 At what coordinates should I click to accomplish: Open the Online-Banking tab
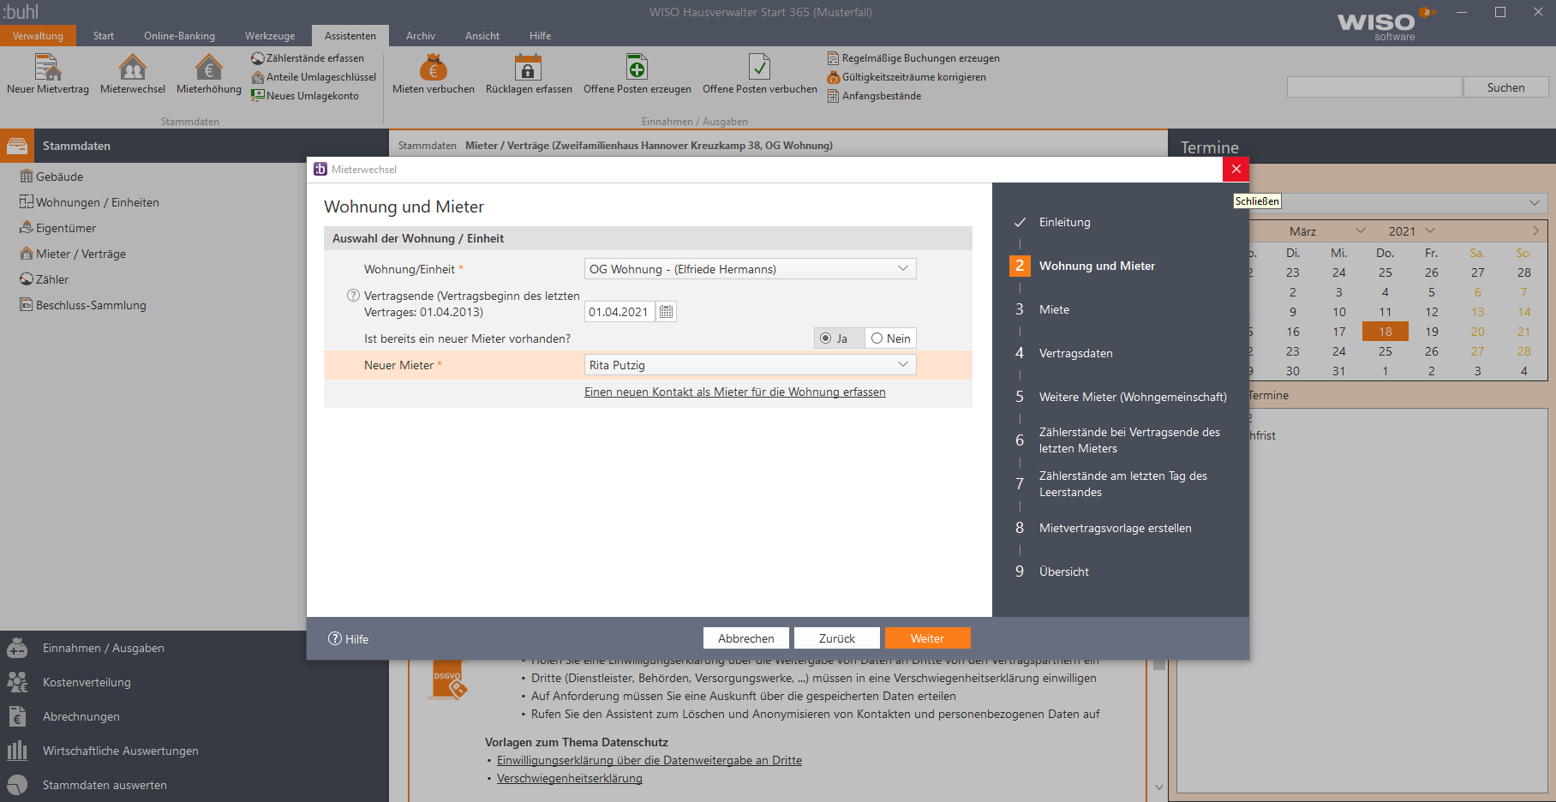pyautogui.click(x=179, y=36)
